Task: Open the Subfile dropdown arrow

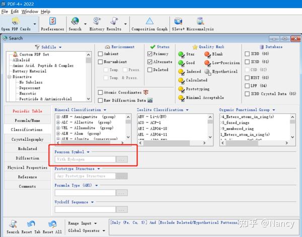Action: click(60, 47)
